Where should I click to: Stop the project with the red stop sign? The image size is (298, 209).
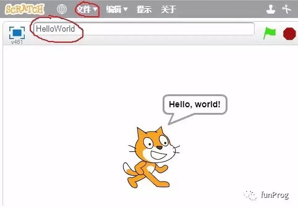coord(289,34)
